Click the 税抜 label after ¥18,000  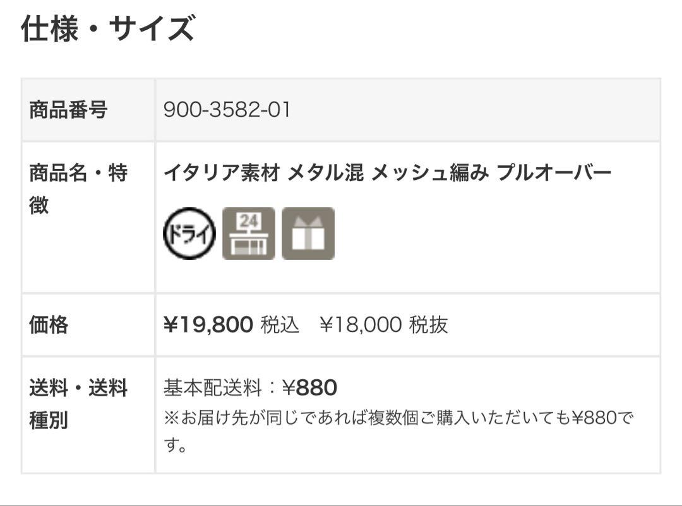coord(428,325)
